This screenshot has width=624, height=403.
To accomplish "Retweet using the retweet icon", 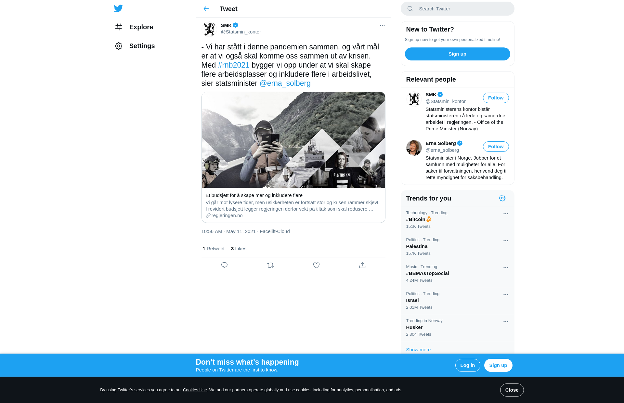I will 270,265.
